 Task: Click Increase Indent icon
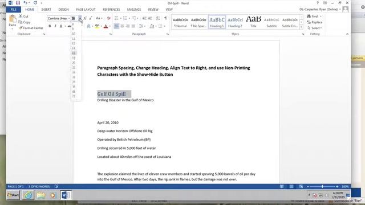coord(150,18)
